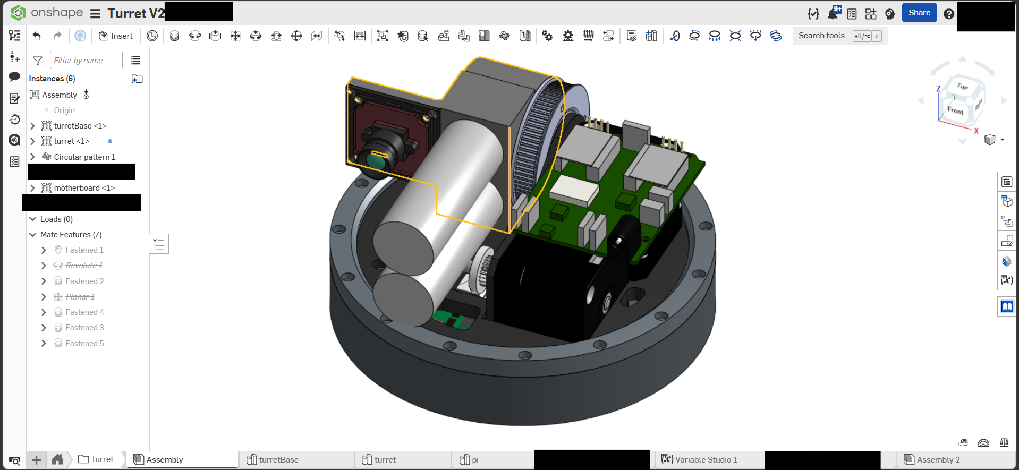The image size is (1019, 470).
Task: Select the Pin slot mate tool
Action: pyautogui.click(x=276, y=36)
